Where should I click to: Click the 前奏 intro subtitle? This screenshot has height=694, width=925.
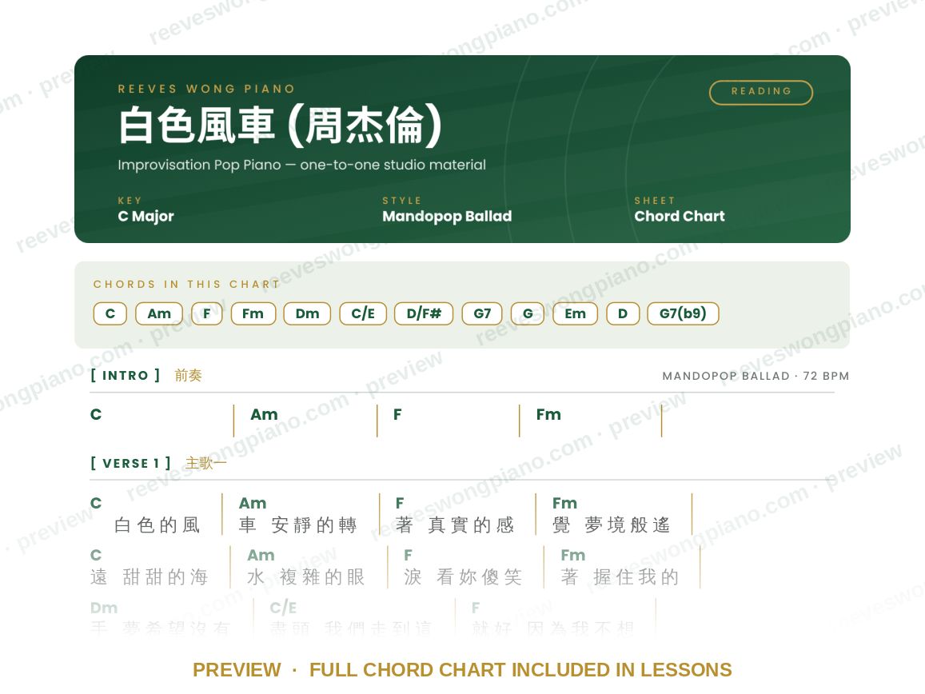click(x=188, y=375)
